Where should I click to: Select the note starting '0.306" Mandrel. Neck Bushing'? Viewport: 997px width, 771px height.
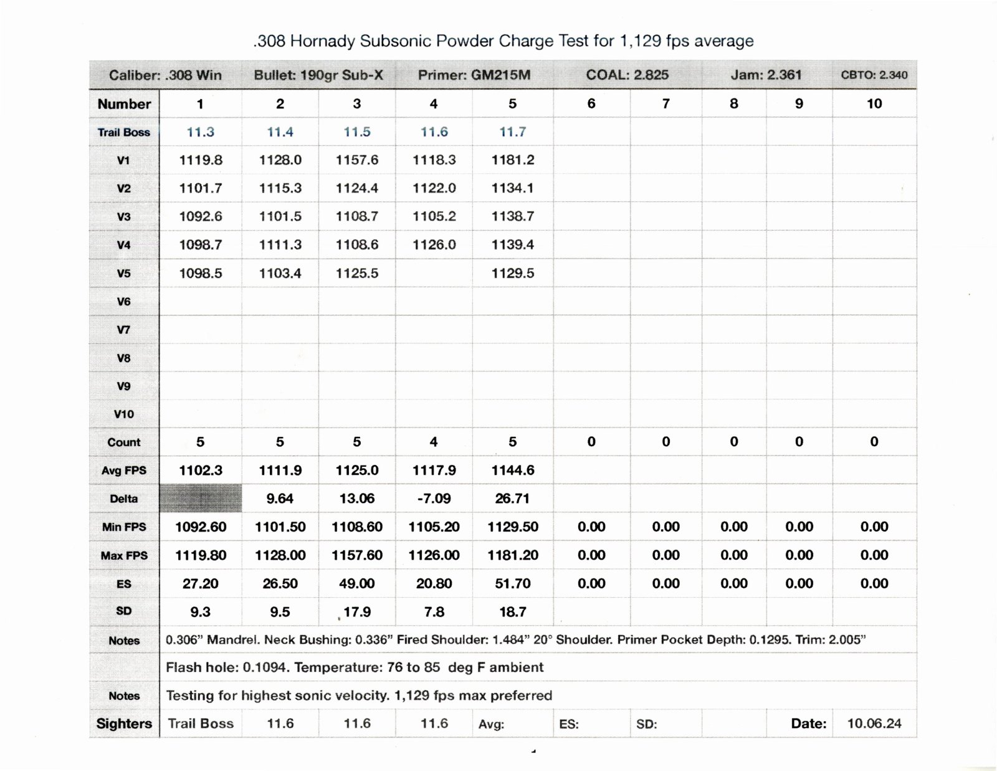(516, 640)
